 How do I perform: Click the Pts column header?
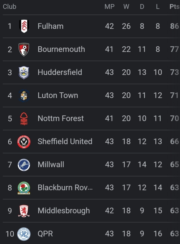click(x=175, y=7)
